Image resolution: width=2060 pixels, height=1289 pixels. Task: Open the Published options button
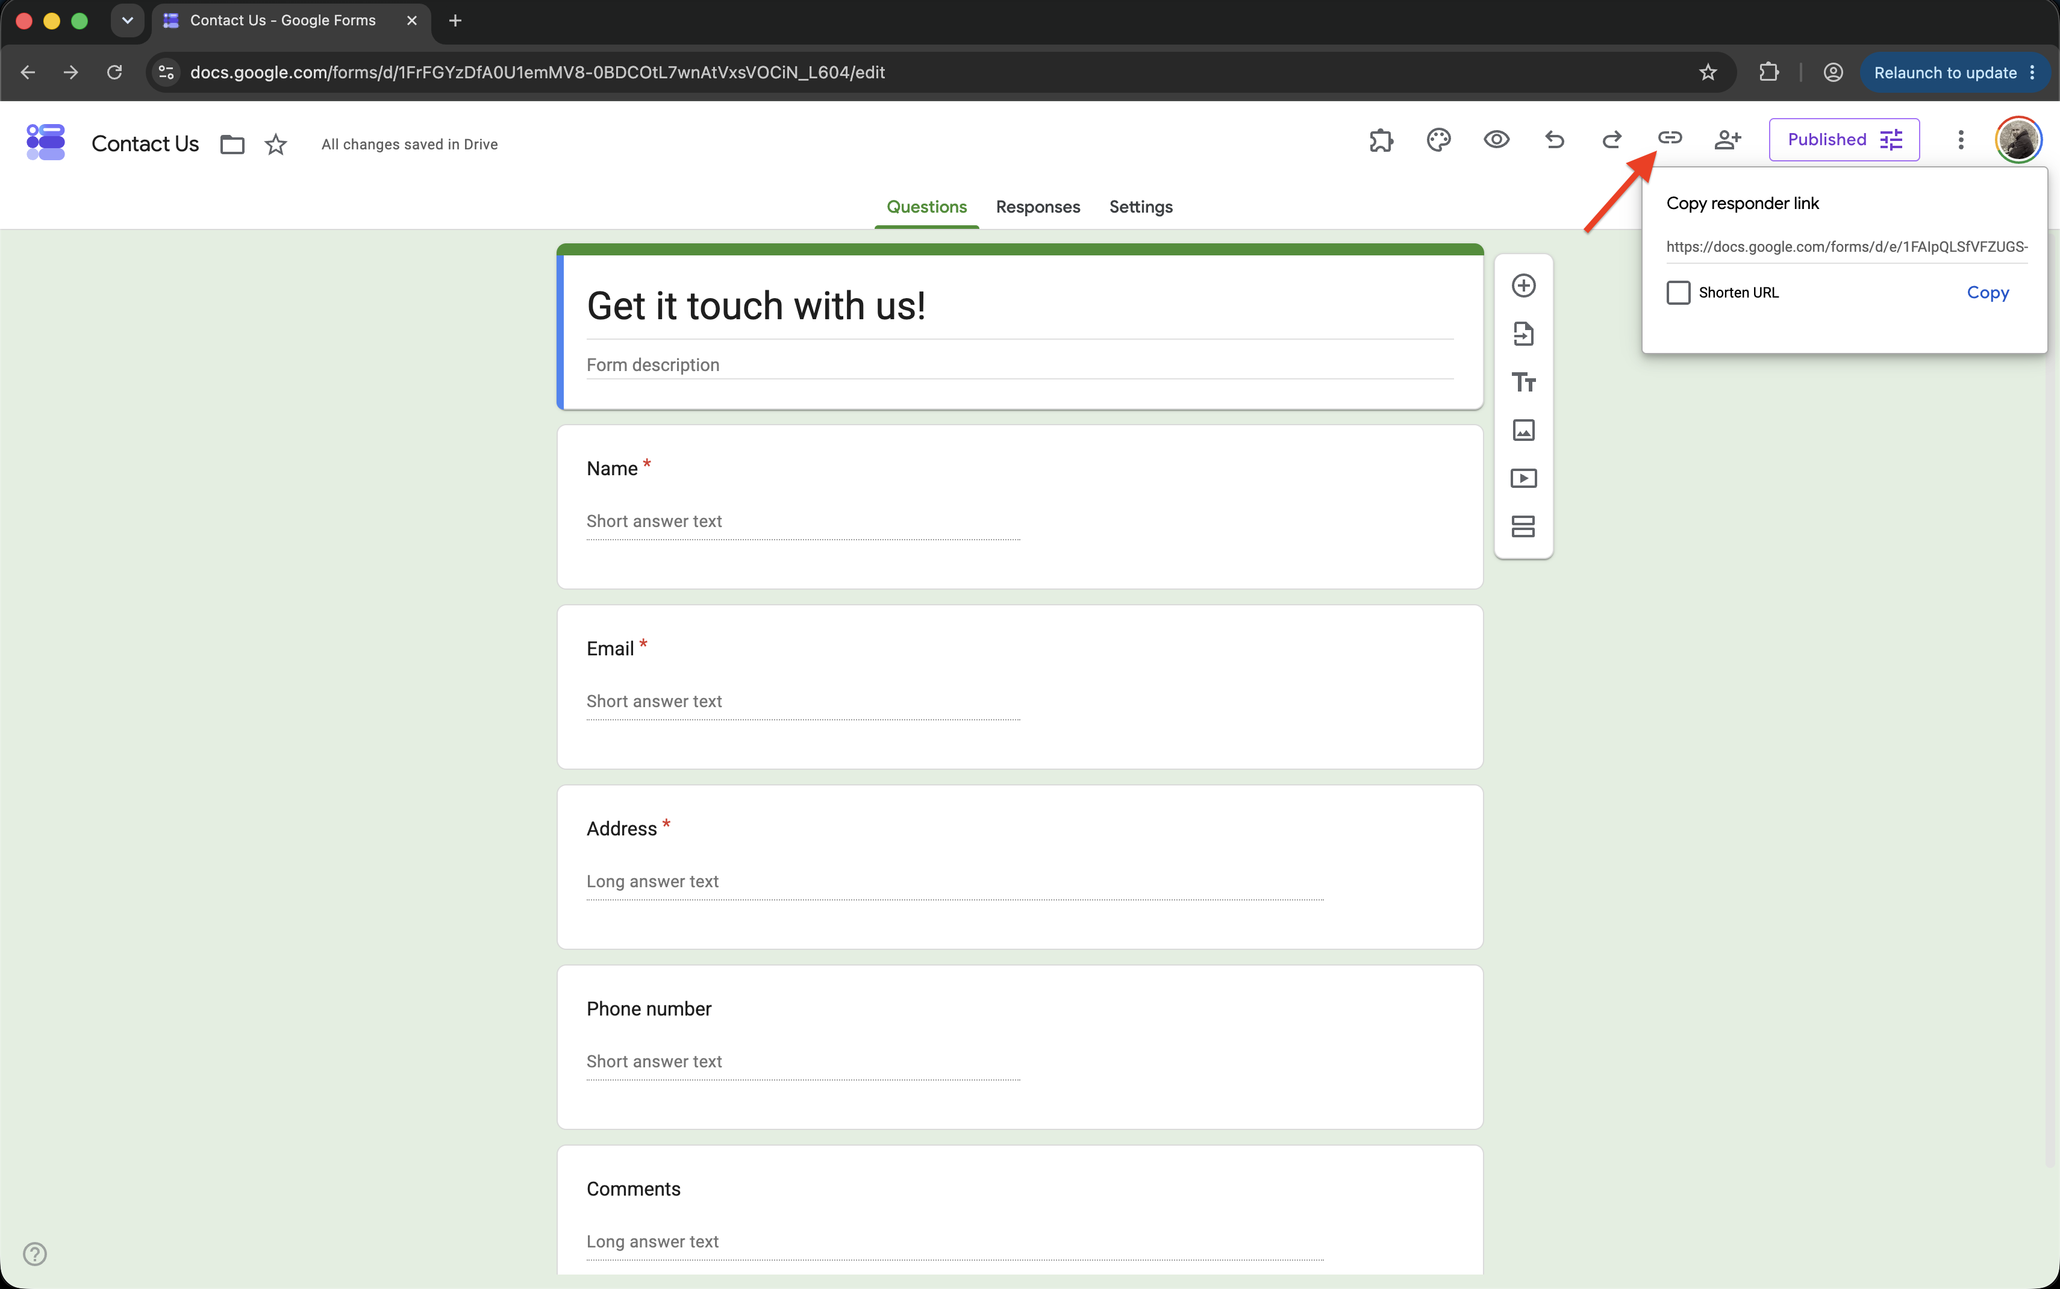click(x=1844, y=140)
